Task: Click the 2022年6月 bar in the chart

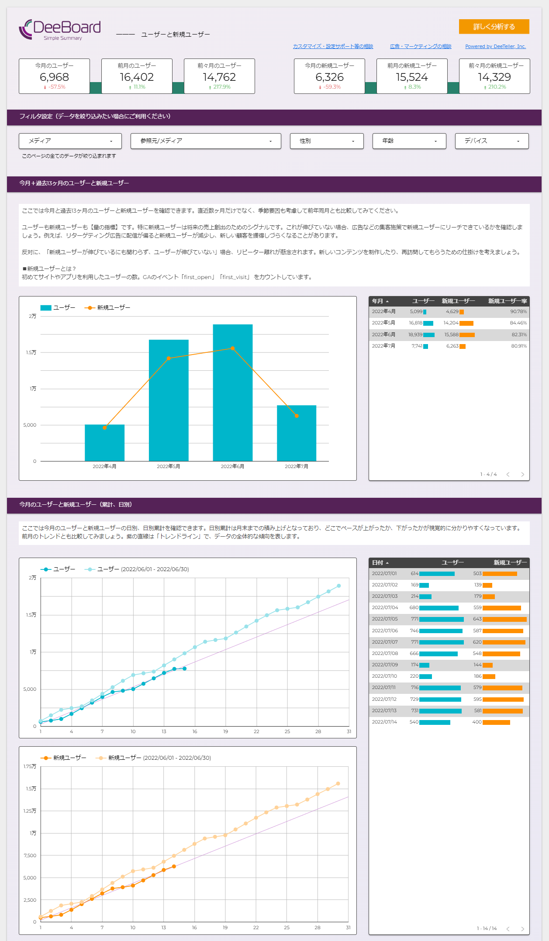Action: (232, 392)
